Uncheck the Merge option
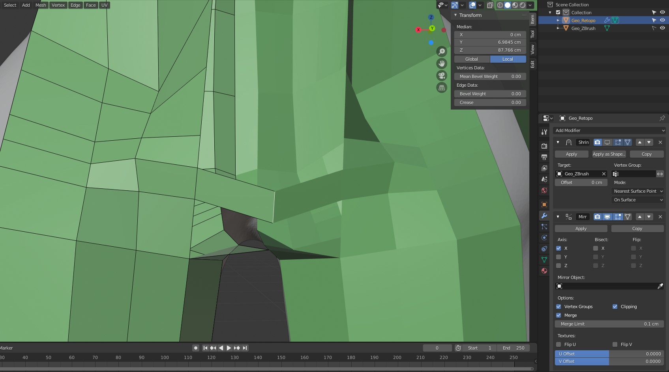 pos(558,315)
